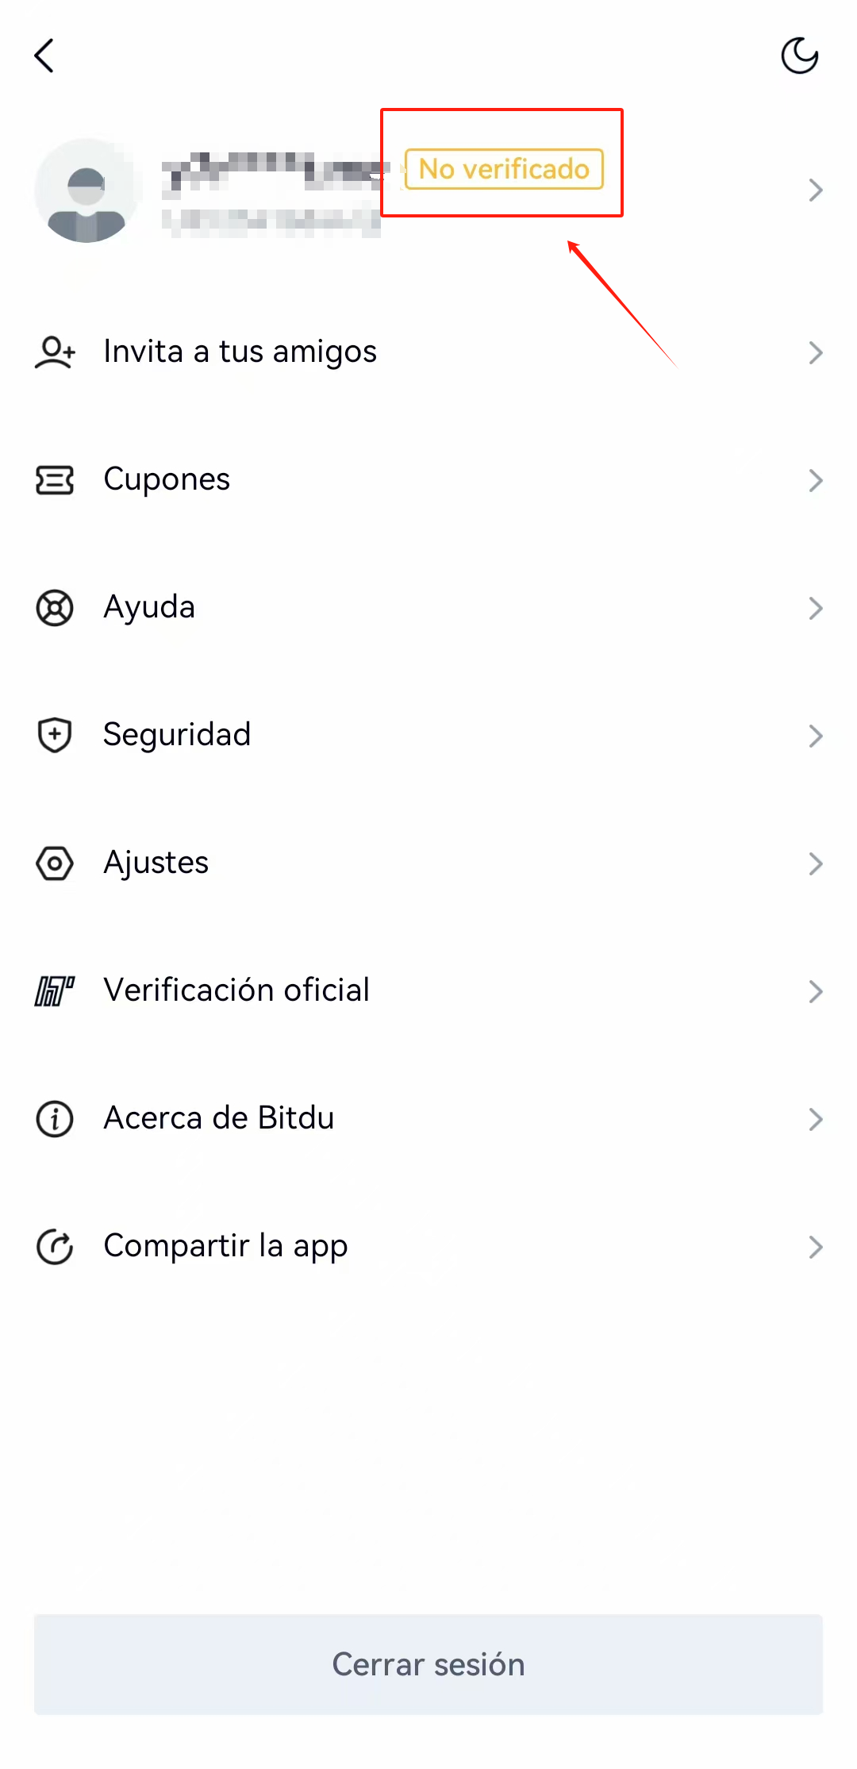The height and width of the screenshot is (1769, 857).
Task: Click the Ajustes hexagon gear icon
Action: pyautogui.click(x=55, y=863)
